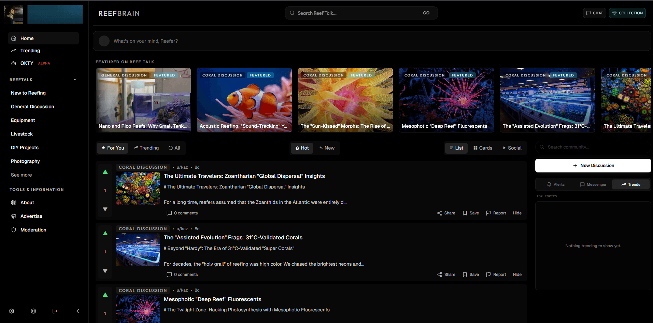Open the Livestock category link
Viewport: 653px width, 323px height.
[x=22, y=134]
